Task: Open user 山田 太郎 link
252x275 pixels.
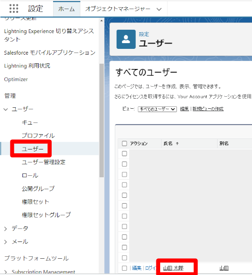Action: point(173,268)
